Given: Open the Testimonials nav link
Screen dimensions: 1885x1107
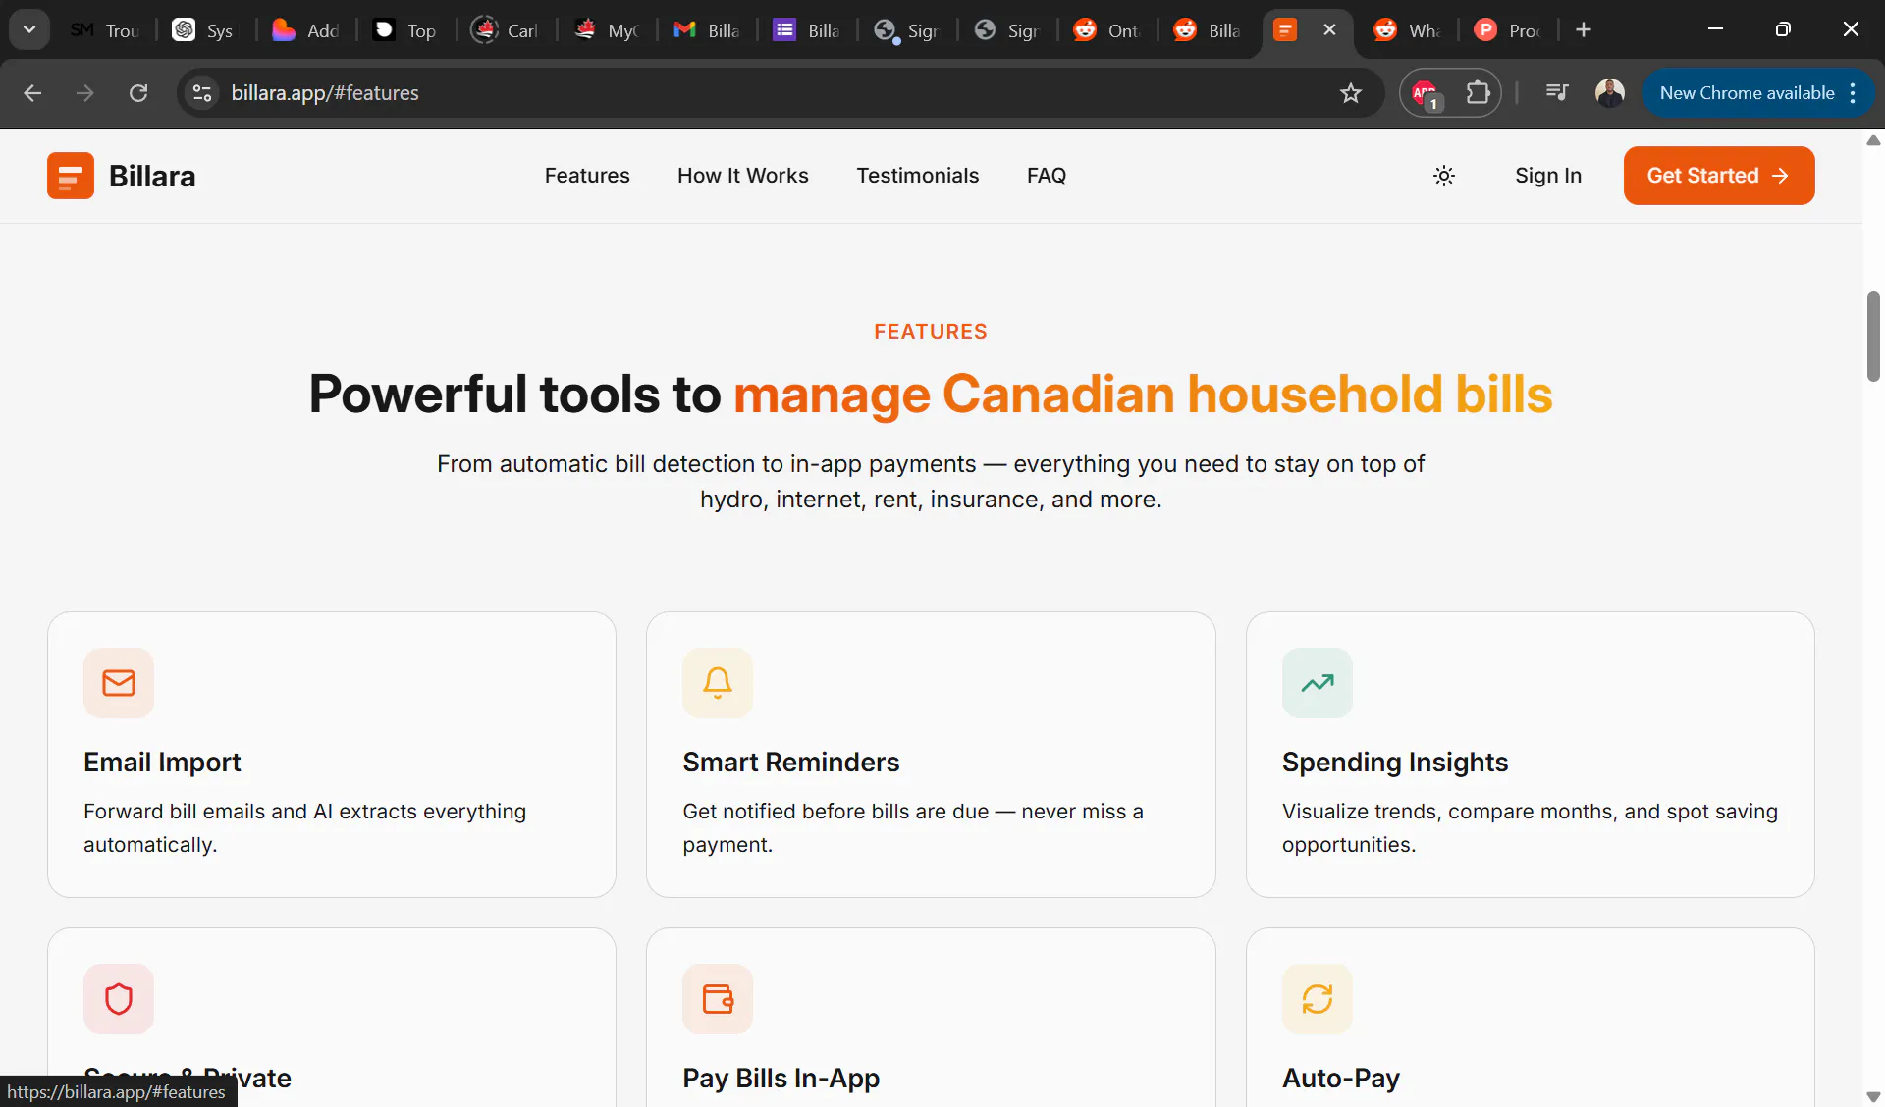Looking at the screenshot, I should coord(918,176).
